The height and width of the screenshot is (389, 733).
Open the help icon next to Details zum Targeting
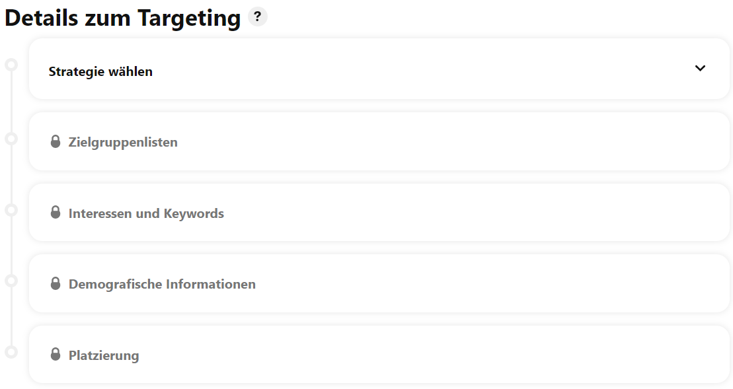pyautogui.click(x=257, y=17)
